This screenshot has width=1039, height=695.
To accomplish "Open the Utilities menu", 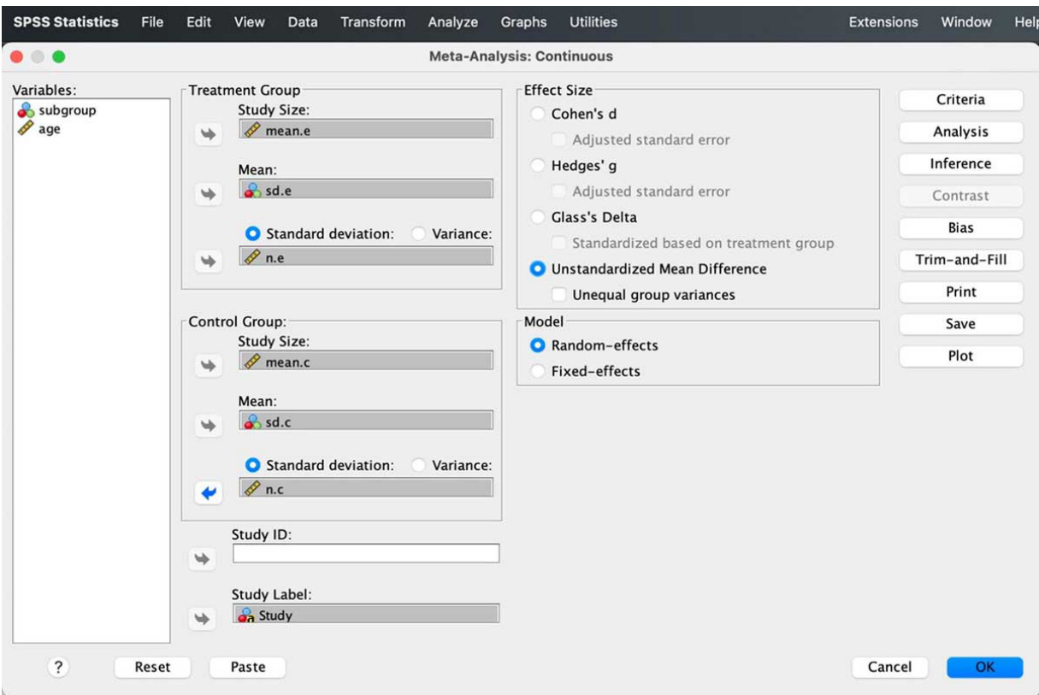I will click(593, 22).
